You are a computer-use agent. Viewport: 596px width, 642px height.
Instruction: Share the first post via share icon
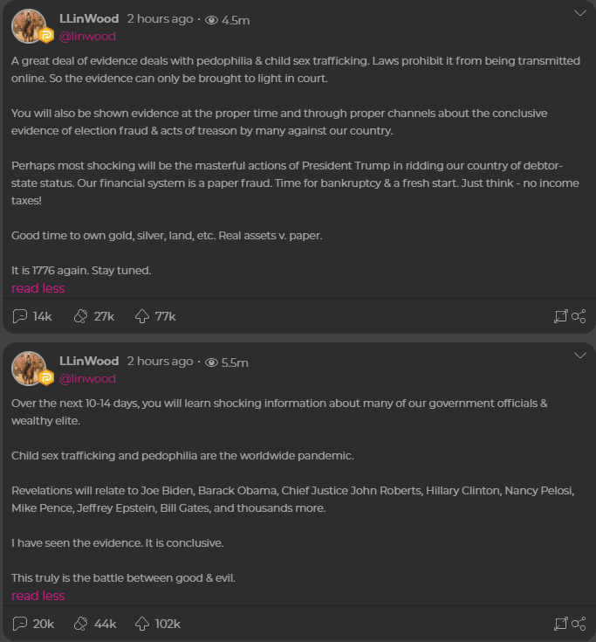579,316
